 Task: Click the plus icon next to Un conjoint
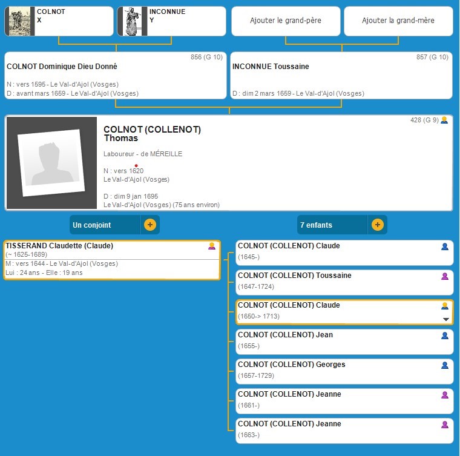tap(150, 225)
